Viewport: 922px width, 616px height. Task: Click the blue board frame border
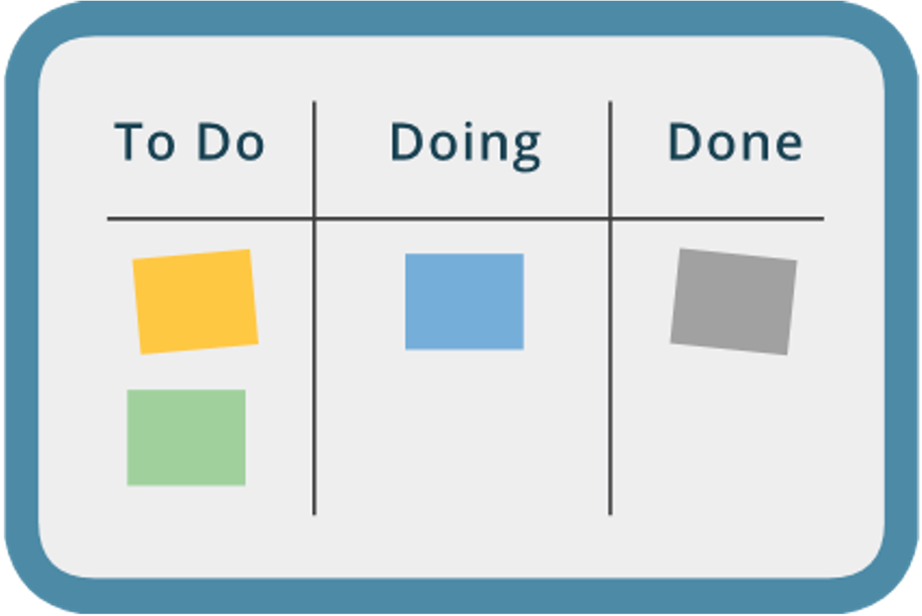click(461, 18)
